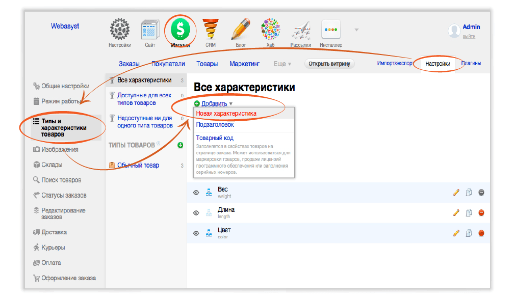
Task: Expand the Еще menu in navigation
Action: 282,64
